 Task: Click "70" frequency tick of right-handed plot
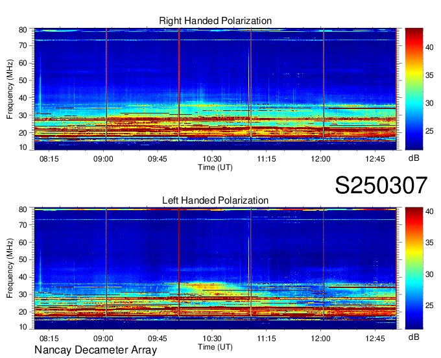(23, 45)
